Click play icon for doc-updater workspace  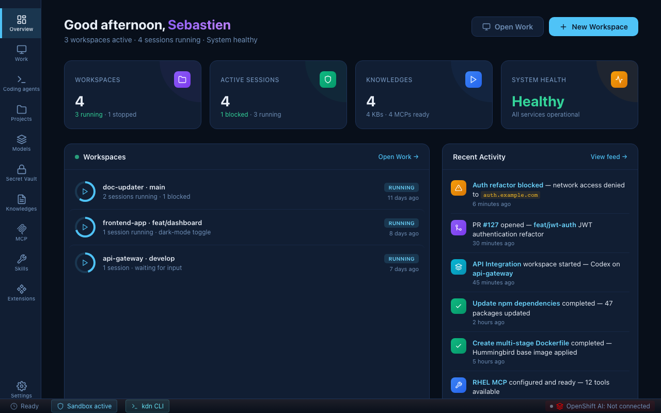click(85, 192)
